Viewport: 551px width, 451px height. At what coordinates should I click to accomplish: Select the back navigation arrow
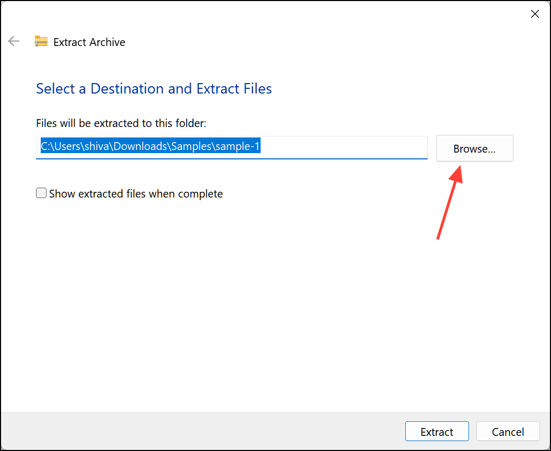click(14, 41)
